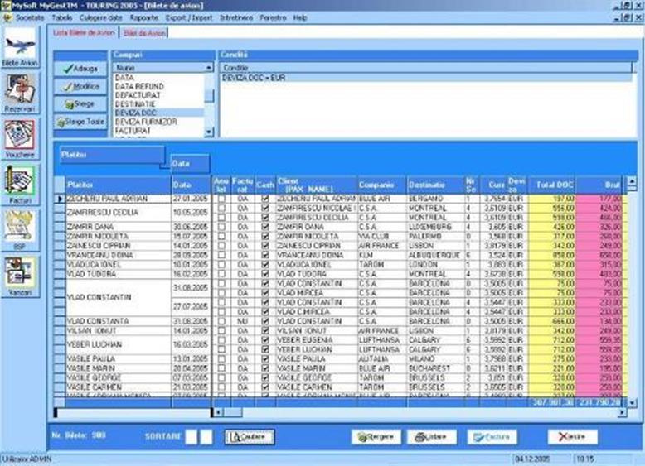The width and height of the screenshot is (645, 466).
Task: Select condition DEVIZA DOC = EUR
Action: point(426,78)
